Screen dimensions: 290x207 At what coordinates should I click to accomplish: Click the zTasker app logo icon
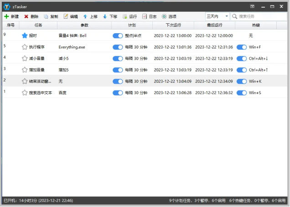tap(7, 7)
